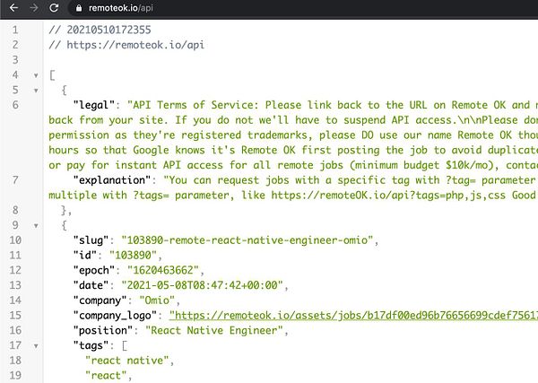Click the "company" key on line 14
The image size is (538, 383).
click(100, 300)
